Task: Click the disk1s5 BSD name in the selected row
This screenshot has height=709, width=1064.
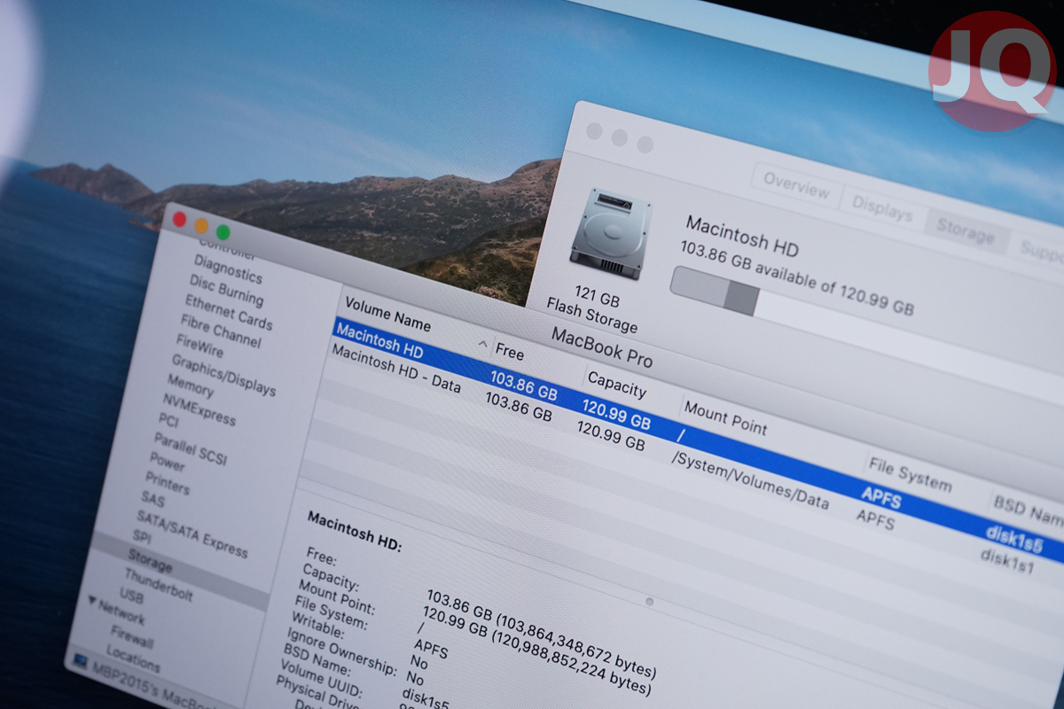Action: tap(1013, 539)
